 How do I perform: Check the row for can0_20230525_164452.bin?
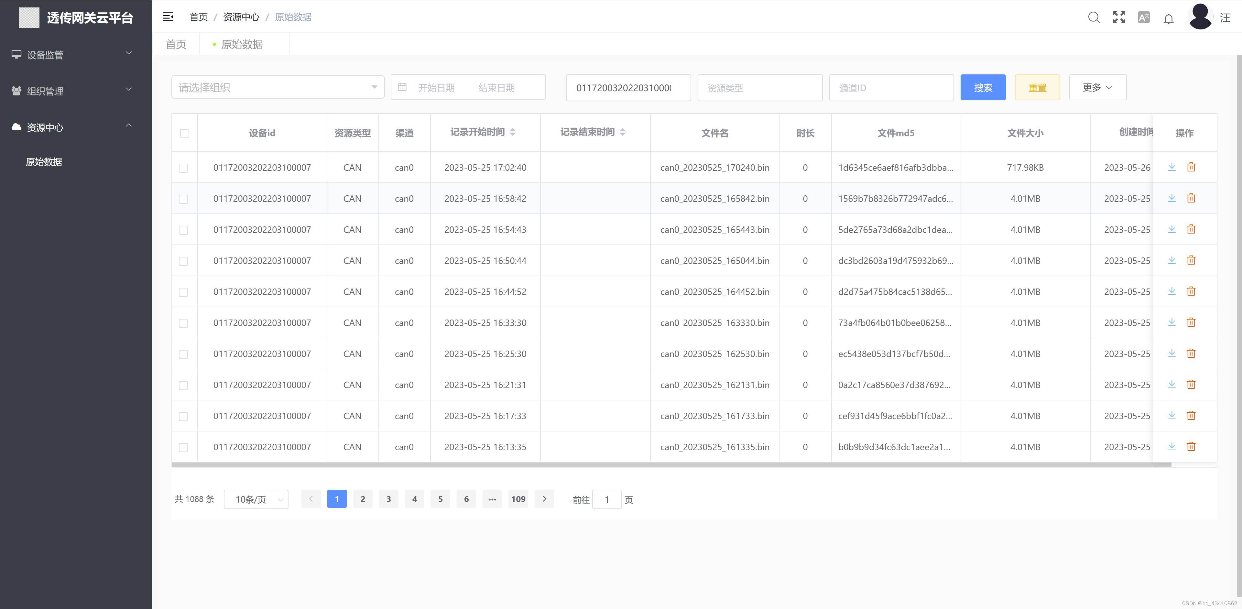(x=183, y=292)
